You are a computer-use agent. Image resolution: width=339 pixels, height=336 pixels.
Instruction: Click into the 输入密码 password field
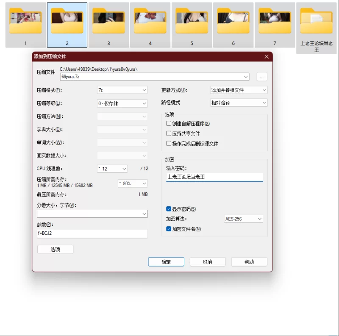[x=214, y=177]
